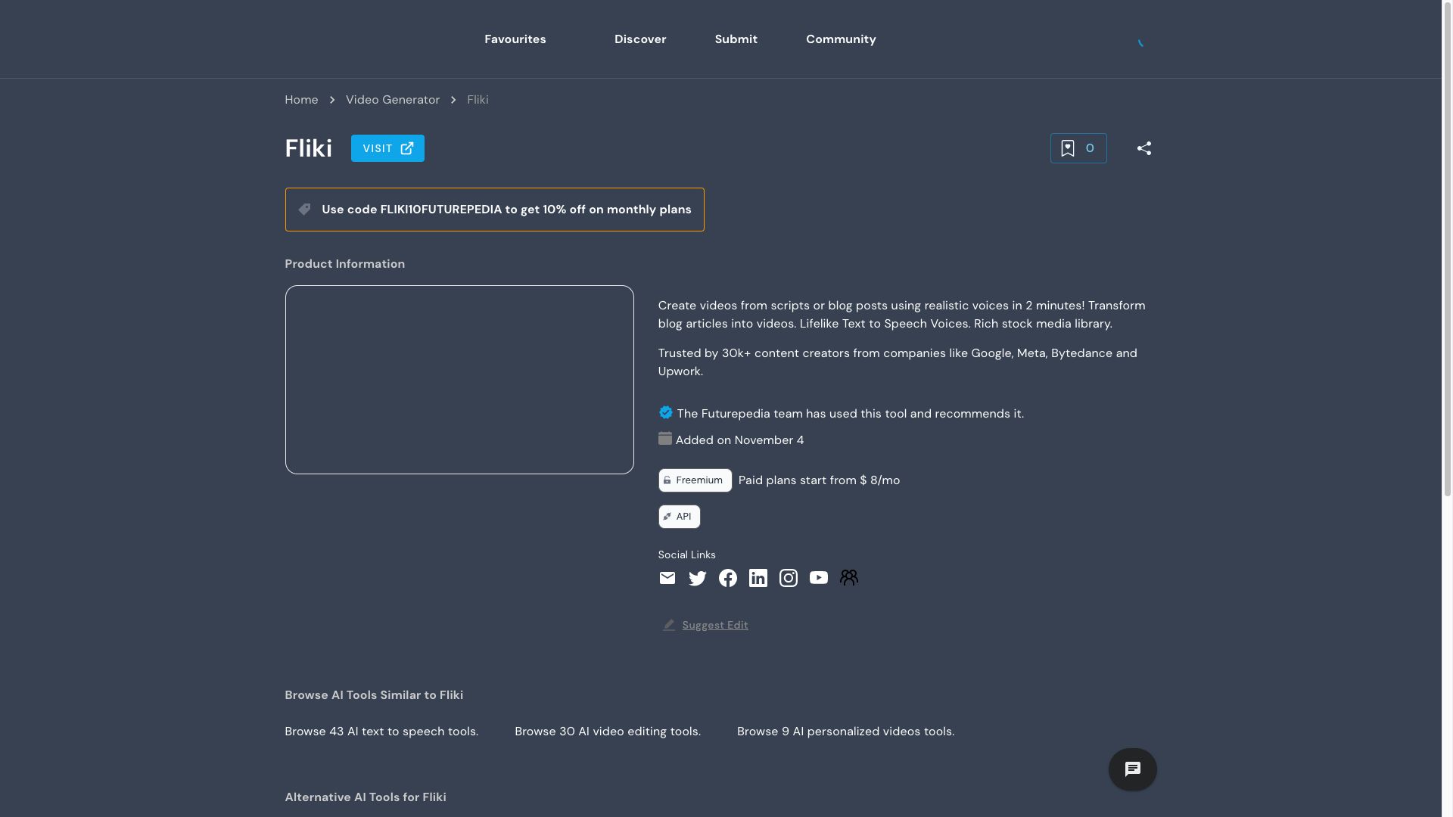1453x817 pixels.
Task: Click the verified badge icon
Action: [x=665, y=412]
